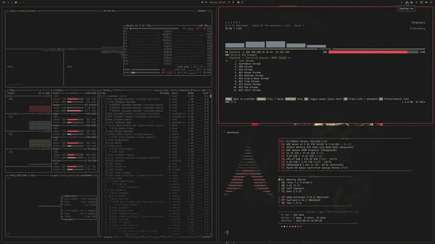Click the proc list scrollbar
435x244 pixels.
[x=210, y=96]
